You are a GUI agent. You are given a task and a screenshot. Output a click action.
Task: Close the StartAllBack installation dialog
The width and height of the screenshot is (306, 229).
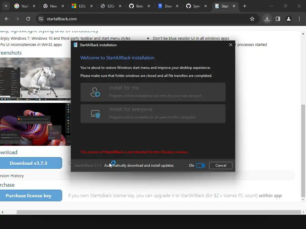[231, 45]
